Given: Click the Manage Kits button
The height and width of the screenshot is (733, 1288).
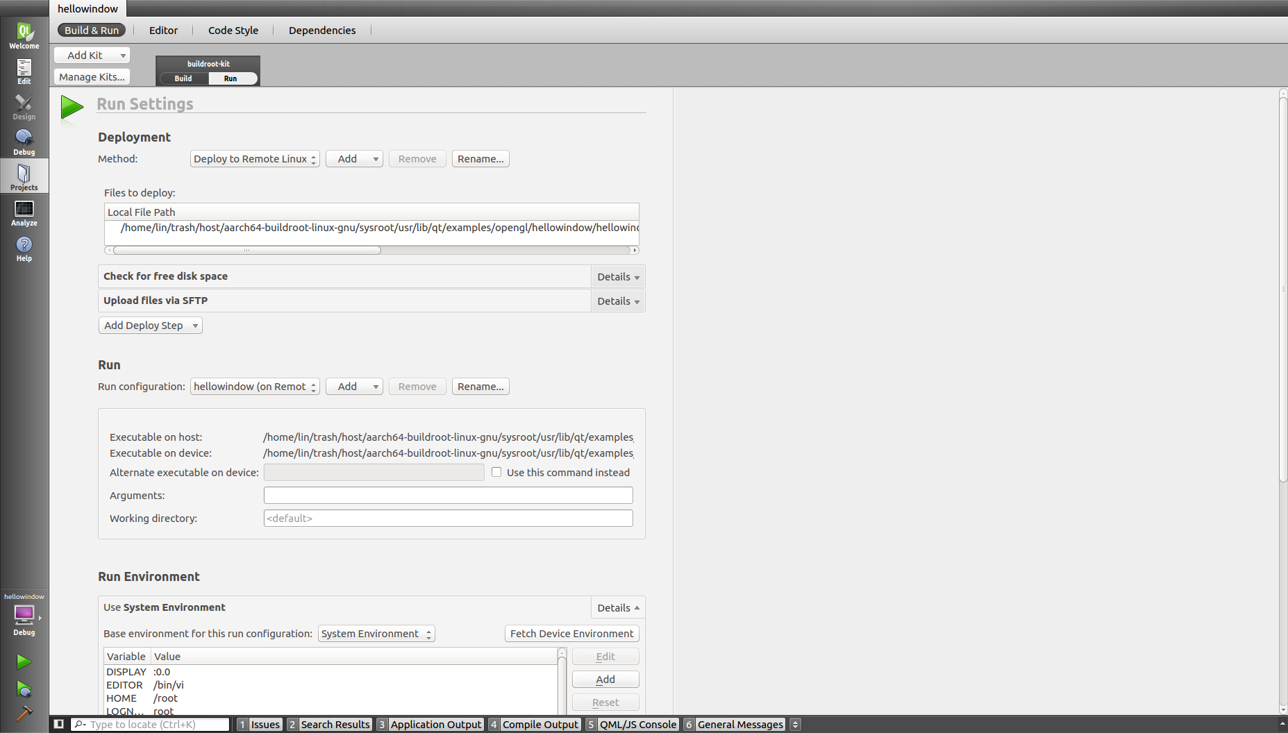Looking at the screenshot, I should [92, 77].
